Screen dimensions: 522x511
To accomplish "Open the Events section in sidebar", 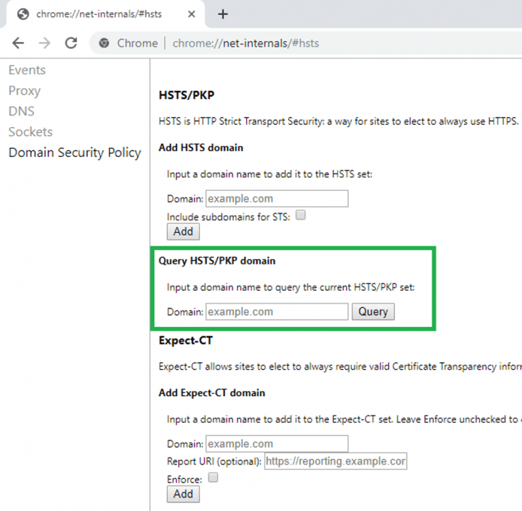I will pyautogui.click(x=27, y=70).
